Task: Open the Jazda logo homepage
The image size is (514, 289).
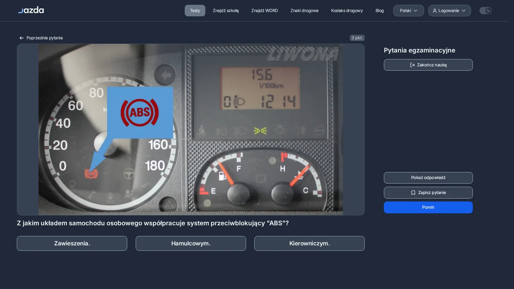Action: [x=31, y=10]
